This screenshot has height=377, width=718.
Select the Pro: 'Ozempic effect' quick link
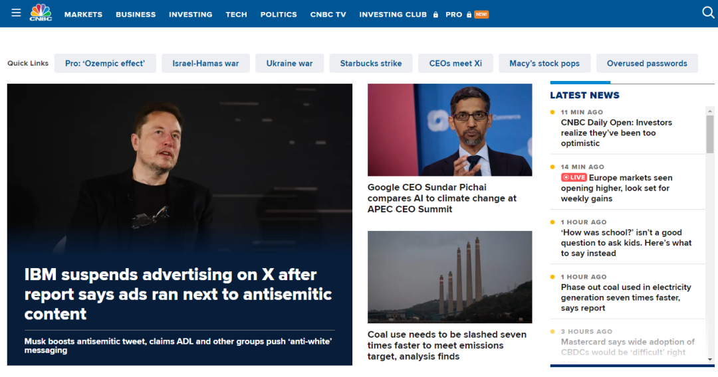coord(105,64)
